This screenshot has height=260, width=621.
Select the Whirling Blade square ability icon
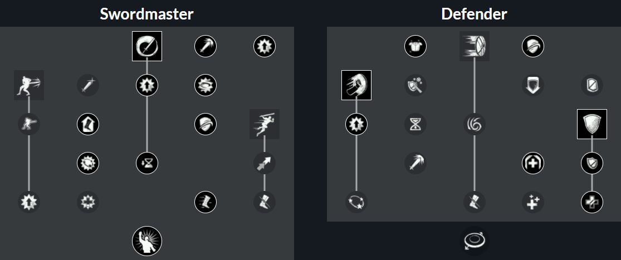tap(147, 46)
